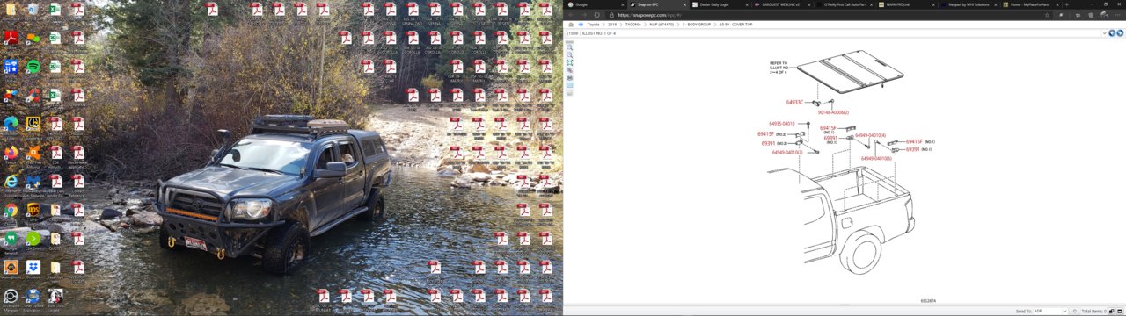Reload the snaponepc page

(597, 15)
